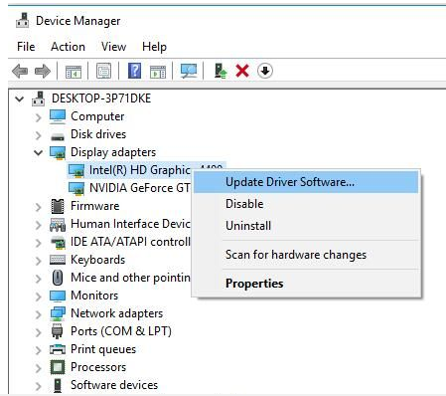
Task: Expand the Network adapters category
Action: 39,314
